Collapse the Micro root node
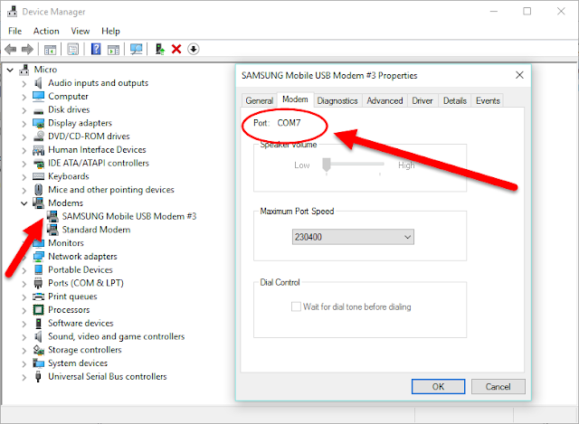 coord(10,70)
